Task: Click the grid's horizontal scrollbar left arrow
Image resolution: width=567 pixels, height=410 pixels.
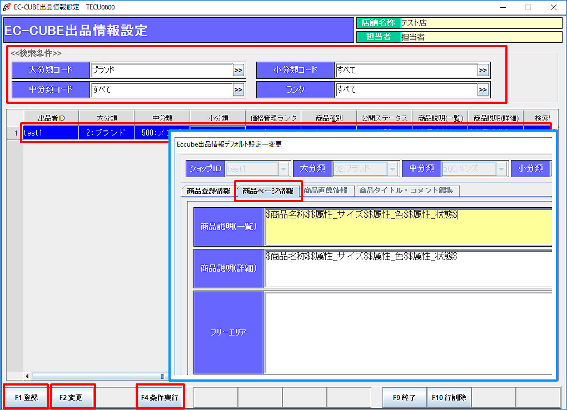Action: (x=28, y=376)
